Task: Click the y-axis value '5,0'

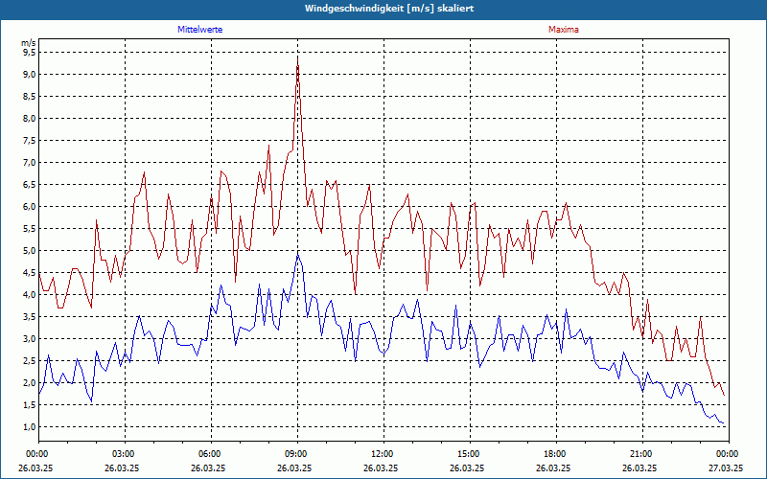Action: 29,250
